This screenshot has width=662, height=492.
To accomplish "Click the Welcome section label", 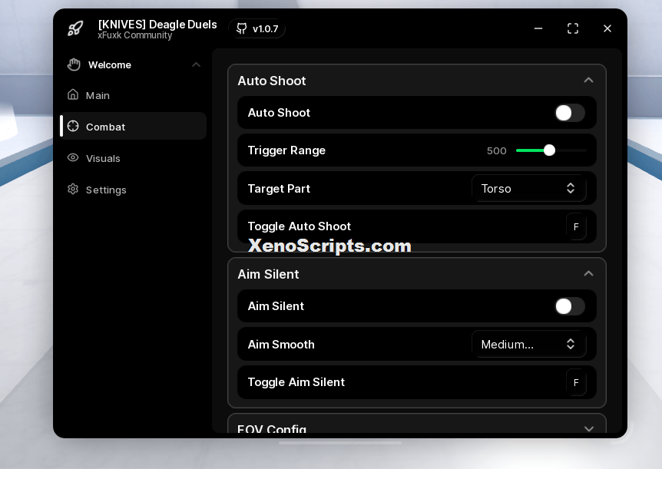I will pyautogui.click(x=110, y=65).
